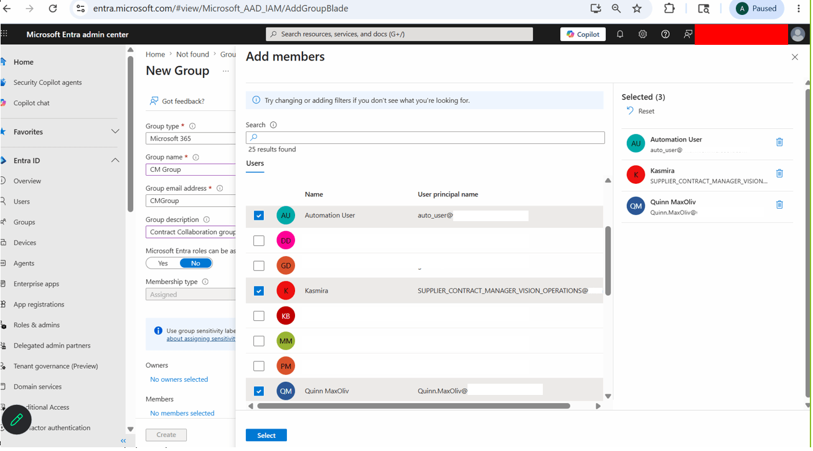Click the Group description info icon
The height and width of the screenshot is (451, 813).
(x=207, y=220)
